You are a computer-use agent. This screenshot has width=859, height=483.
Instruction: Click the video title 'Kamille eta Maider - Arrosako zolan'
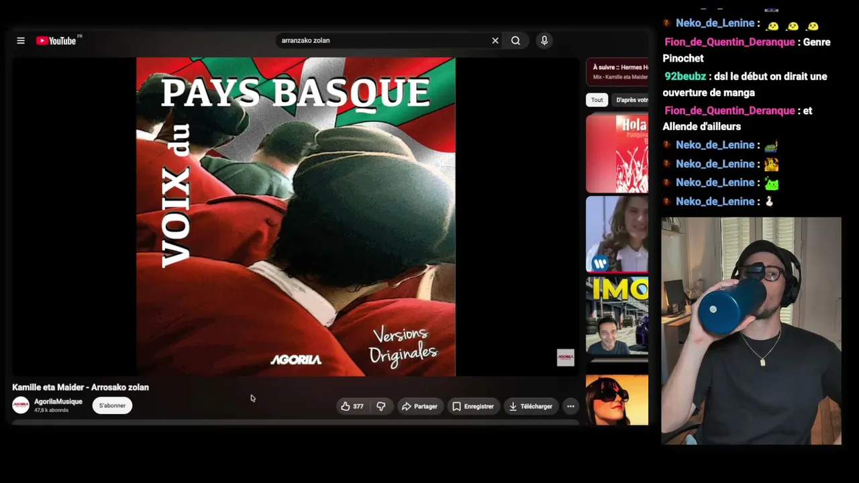[x=81, y=387]
